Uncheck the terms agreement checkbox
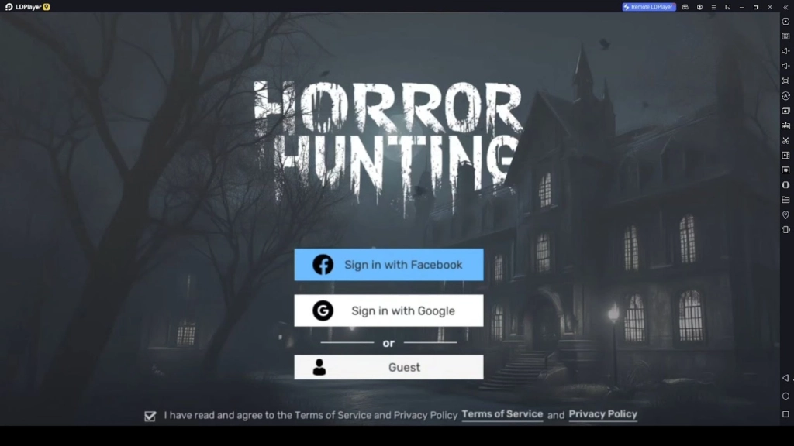Viewport: 794px width, 446px height. pyautogui.click(x=150, y=416)
